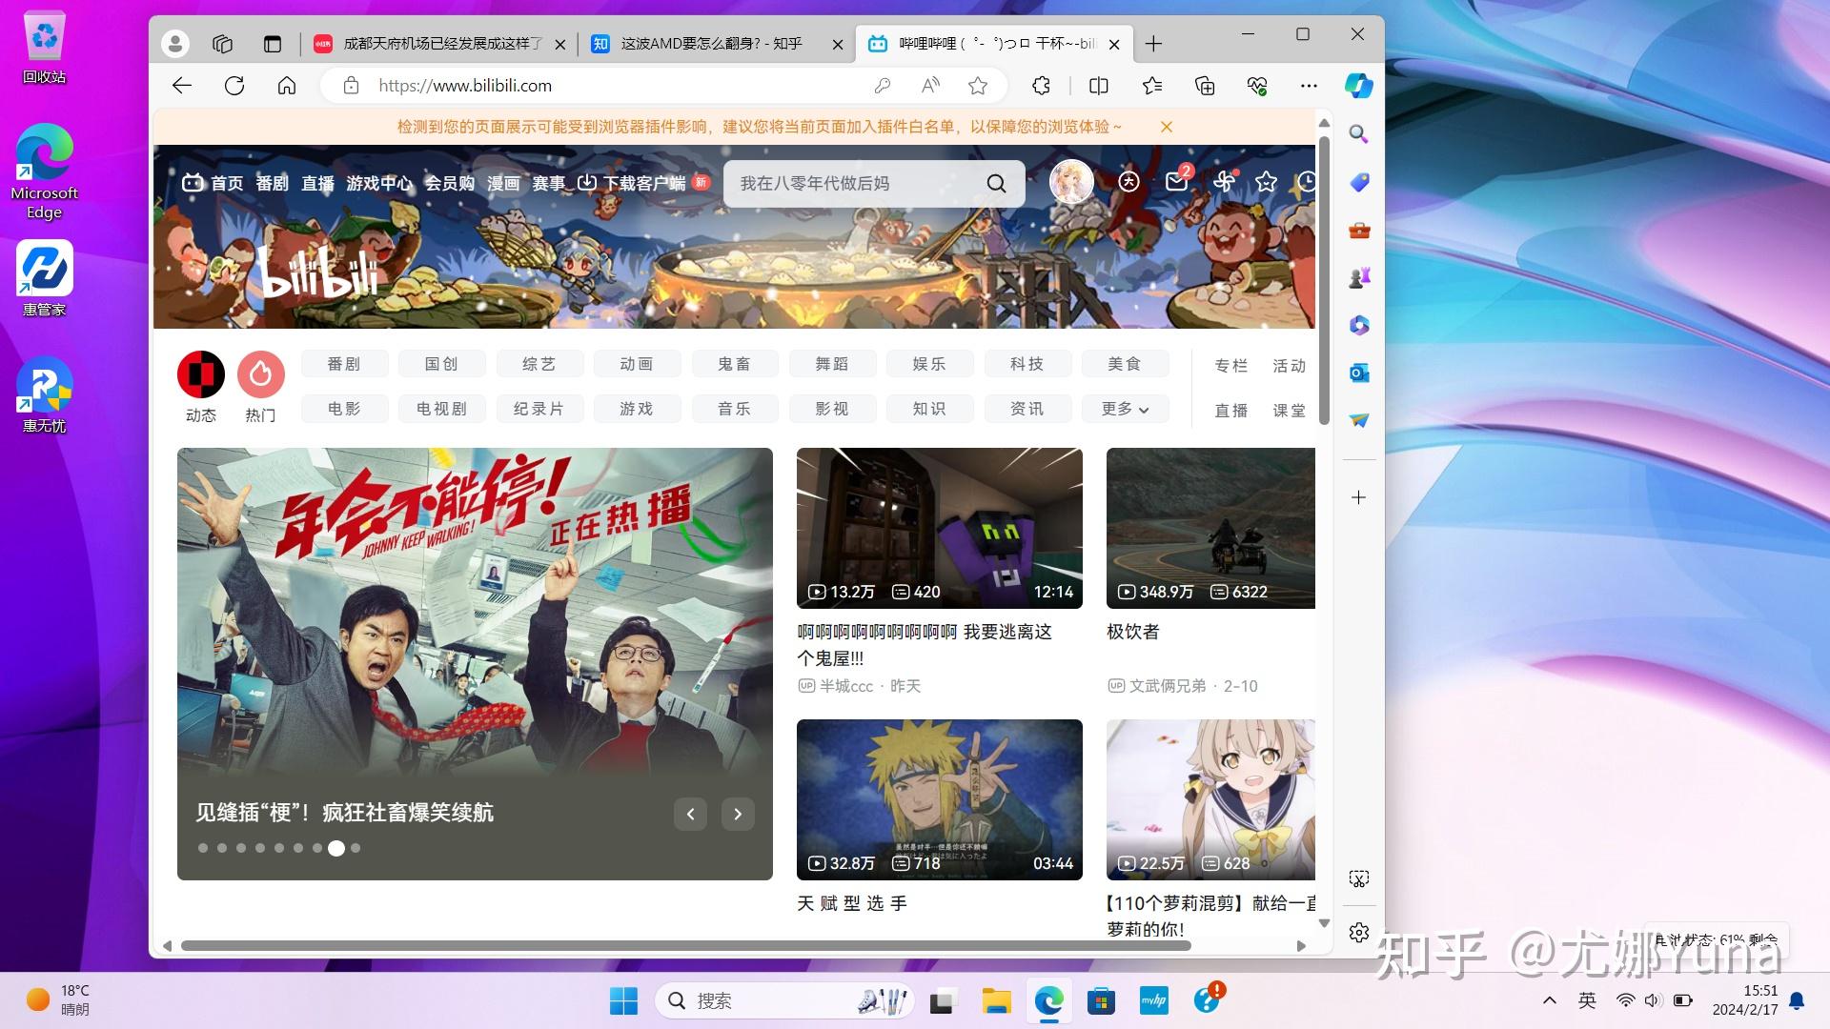Click the Bilibili 动态 fan icon in header
The height and width of the screenshot is (1029, 1830).
pos(1224,181)
